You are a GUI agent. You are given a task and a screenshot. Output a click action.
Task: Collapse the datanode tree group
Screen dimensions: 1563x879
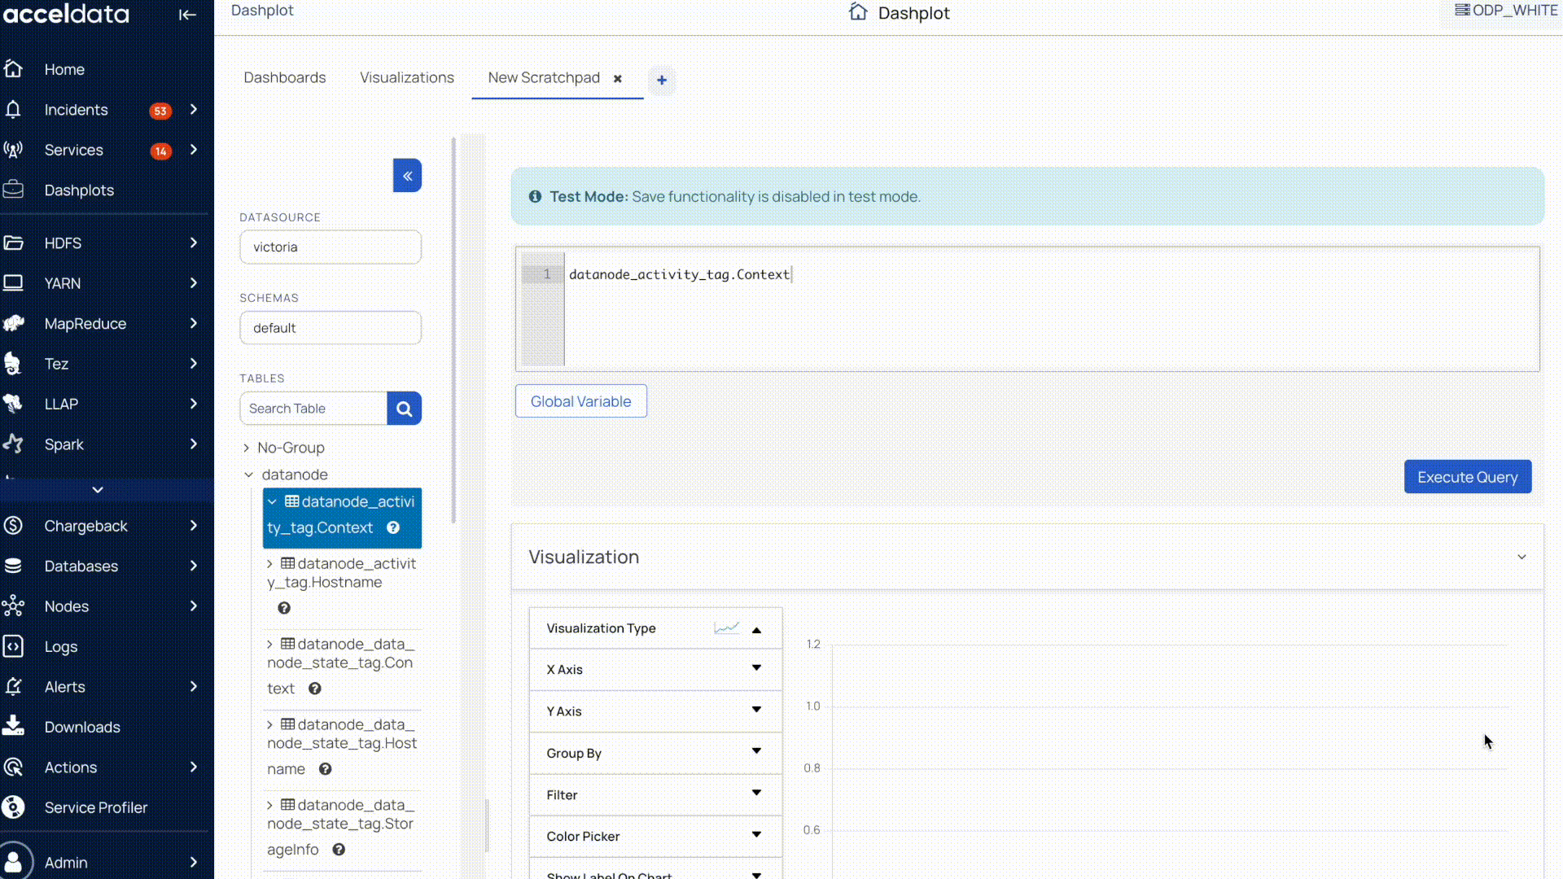click(249, 474)
